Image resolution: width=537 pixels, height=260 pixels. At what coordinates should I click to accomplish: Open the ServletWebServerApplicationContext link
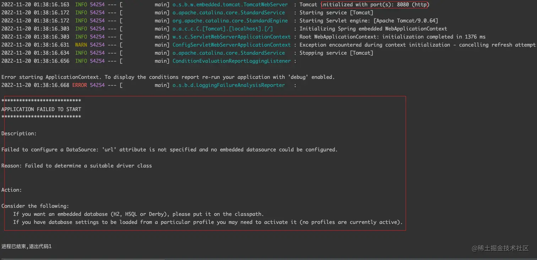pos(231,36)
